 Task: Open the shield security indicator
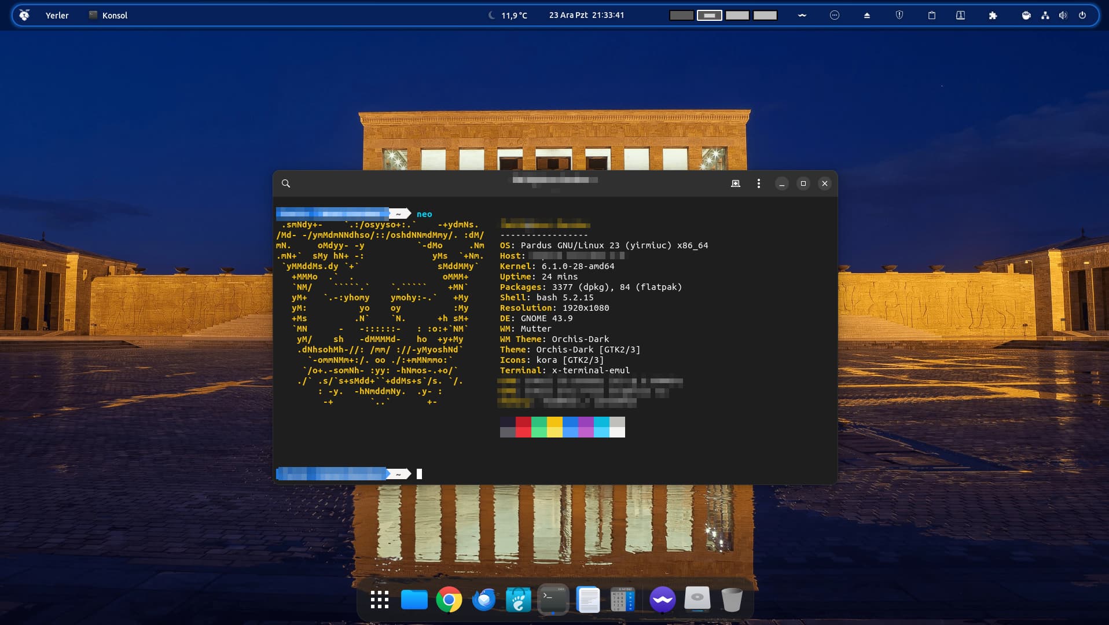[x=899, y=16]
